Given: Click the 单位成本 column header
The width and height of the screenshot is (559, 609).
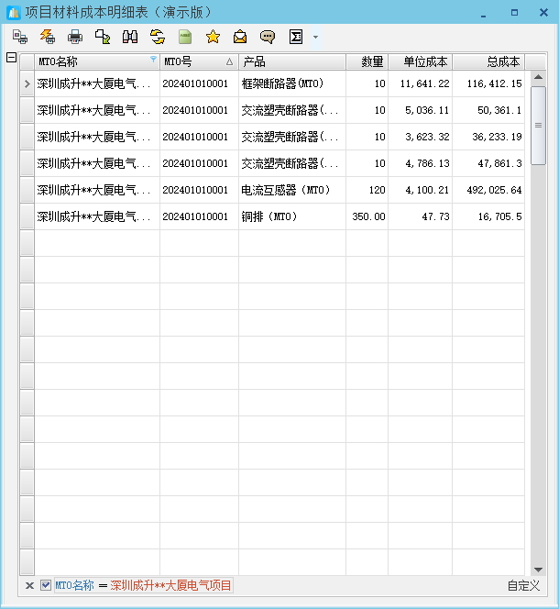Looking at the screenshot, I should pyautogui.click(x=421, y=61).
